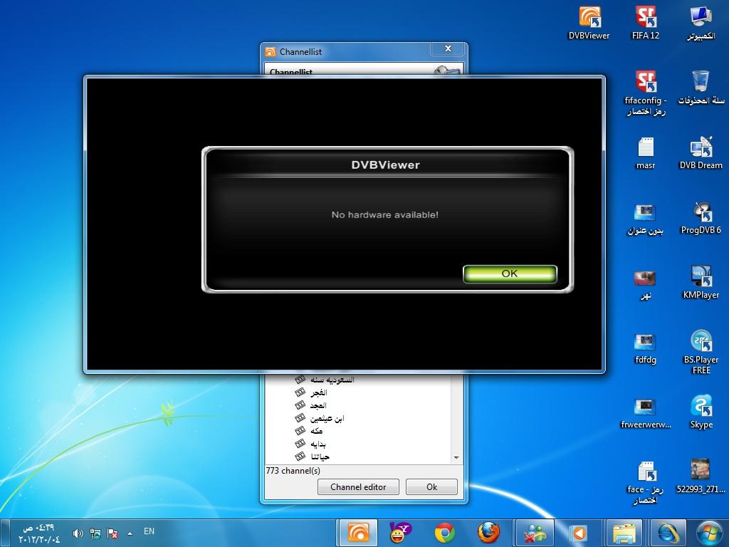The image size is (729, 547).
Task: Open Yahoo Messenger from the taskbar
Action: tap(401, 533)
